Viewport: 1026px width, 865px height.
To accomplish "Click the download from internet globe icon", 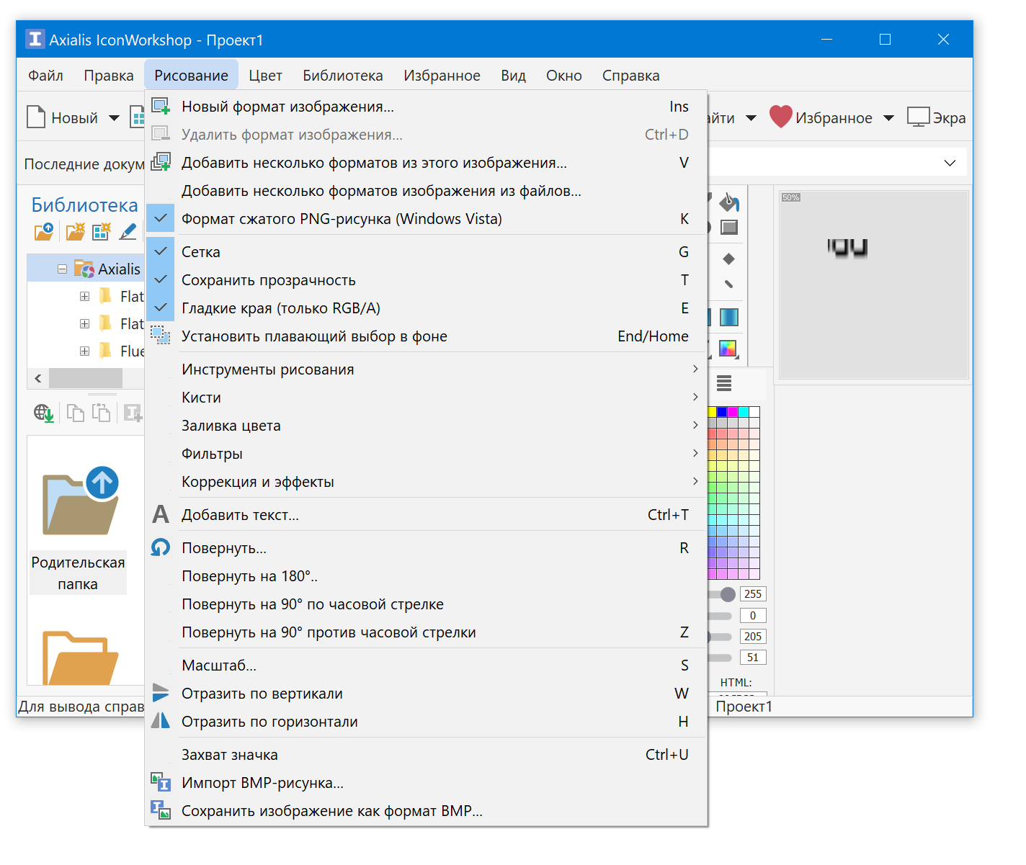I will tap(43, 413).
